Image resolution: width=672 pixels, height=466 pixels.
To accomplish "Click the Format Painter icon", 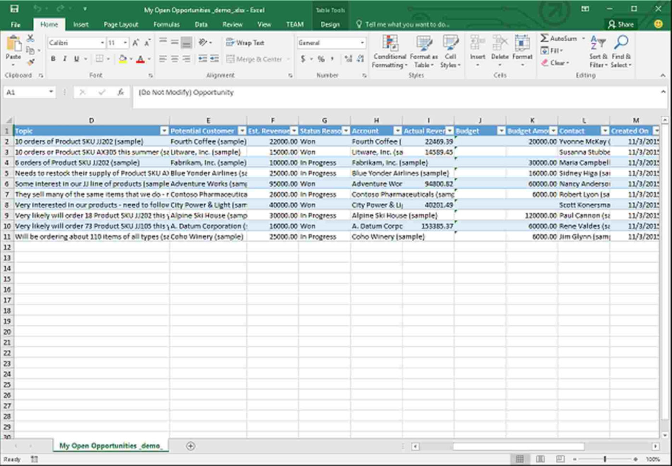I will tap(30, 62).
